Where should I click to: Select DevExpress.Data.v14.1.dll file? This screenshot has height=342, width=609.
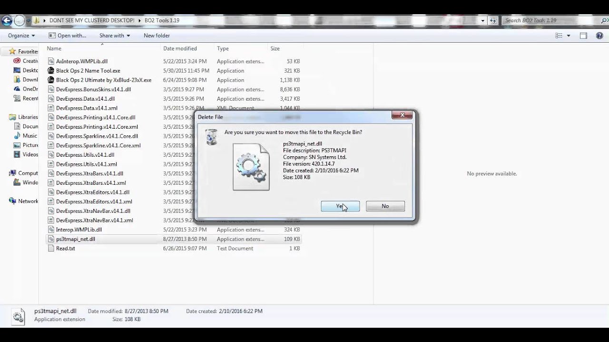(85, 99)
